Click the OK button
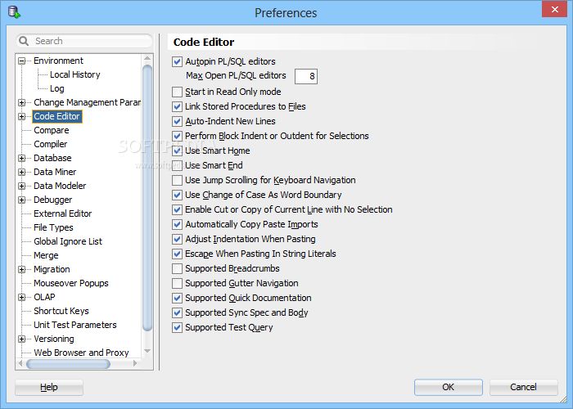This screenshot has height=409, width=573. (x=448, y=387)
